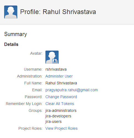Click the Full Name value Rahul Shrivastava
134x138 pixels.
pyautogui.click(x=61, y=83)
